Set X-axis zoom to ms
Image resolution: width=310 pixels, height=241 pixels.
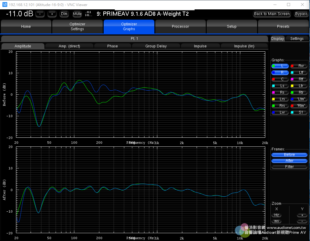(276, 221)
